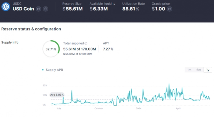This screenshot has height=117, width=214.
Task: Select the 1m chart time range
Action: tap(189, 70)
